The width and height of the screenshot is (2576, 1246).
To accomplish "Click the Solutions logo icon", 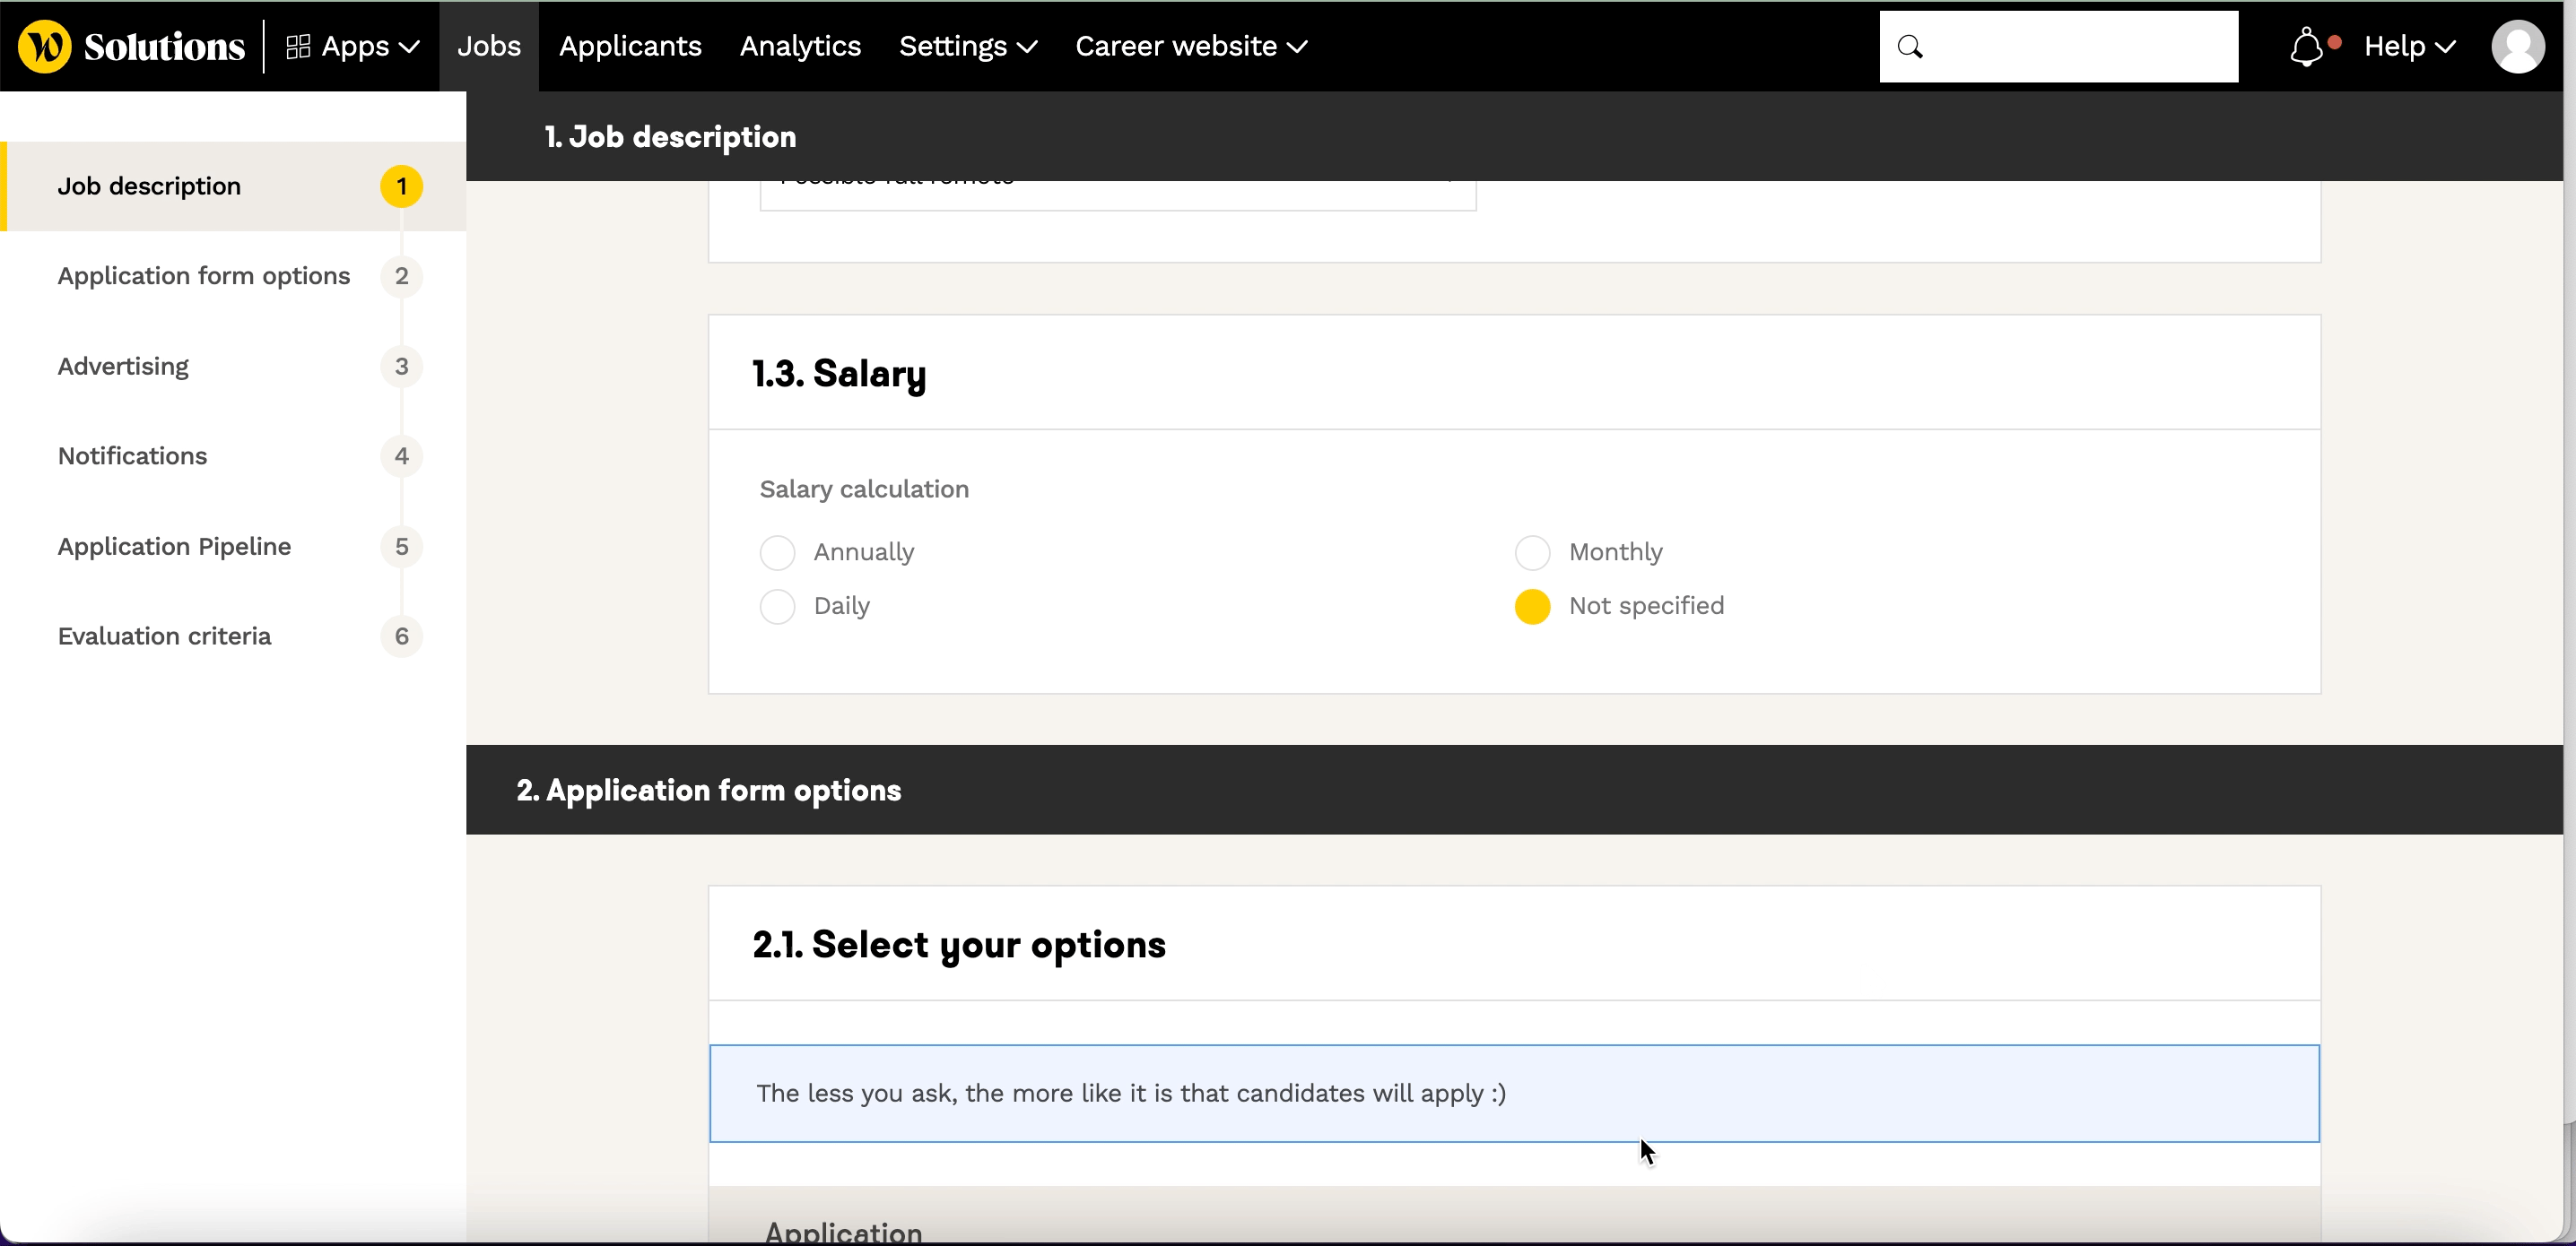I will [44, 46].
